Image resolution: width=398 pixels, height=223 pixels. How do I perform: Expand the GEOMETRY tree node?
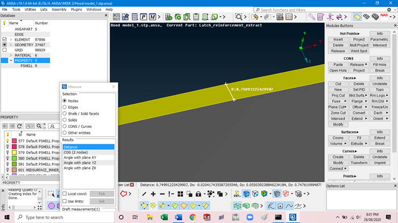(x=11, y=45)
